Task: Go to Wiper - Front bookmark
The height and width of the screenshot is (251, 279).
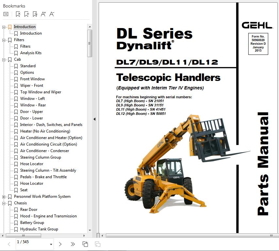Action: (32, 86)
